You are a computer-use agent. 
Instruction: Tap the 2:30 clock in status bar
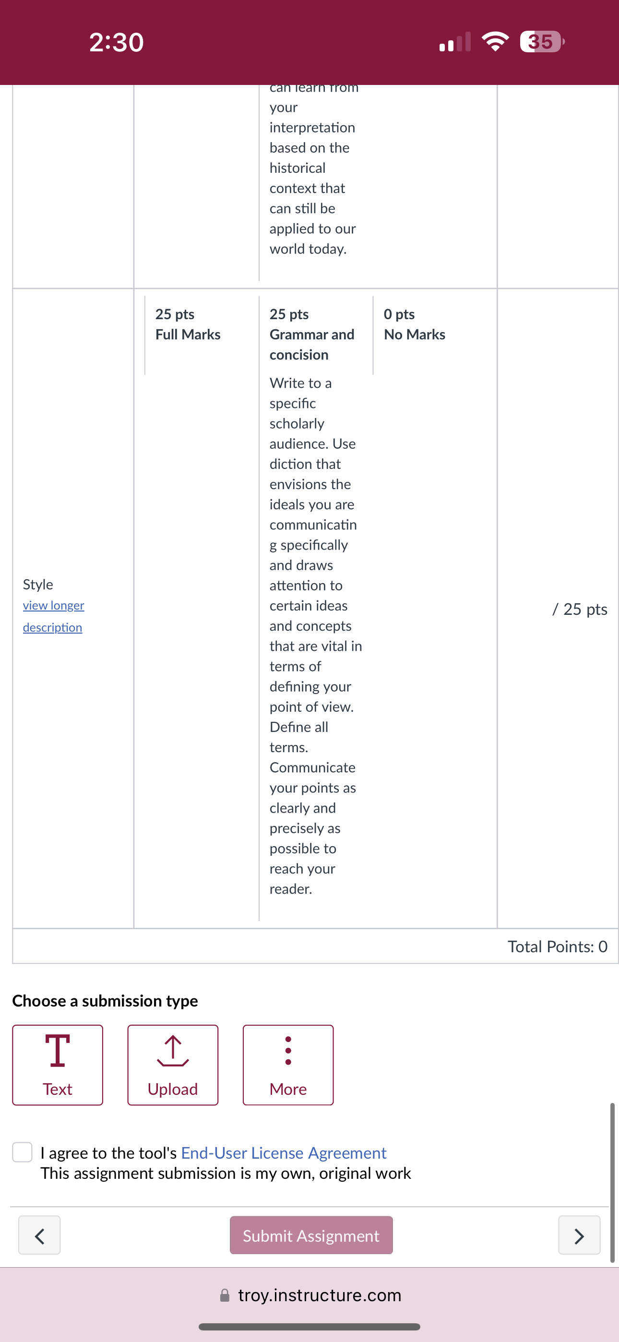click(116, 42)
